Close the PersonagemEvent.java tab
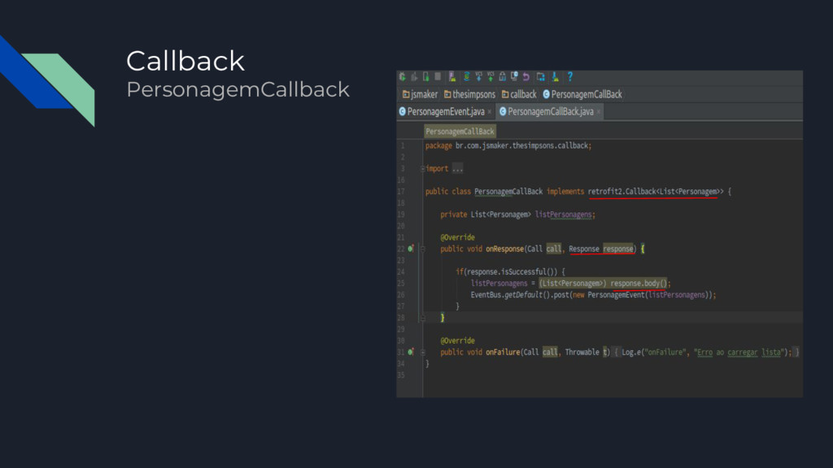833x468 pixels. pyautogui.click(x=489, y=112)
